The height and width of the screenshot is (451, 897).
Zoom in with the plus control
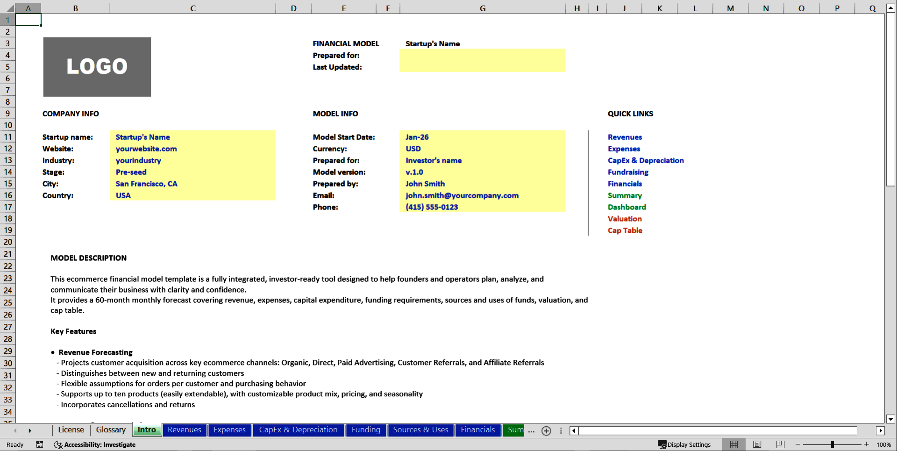pos(867,444)
